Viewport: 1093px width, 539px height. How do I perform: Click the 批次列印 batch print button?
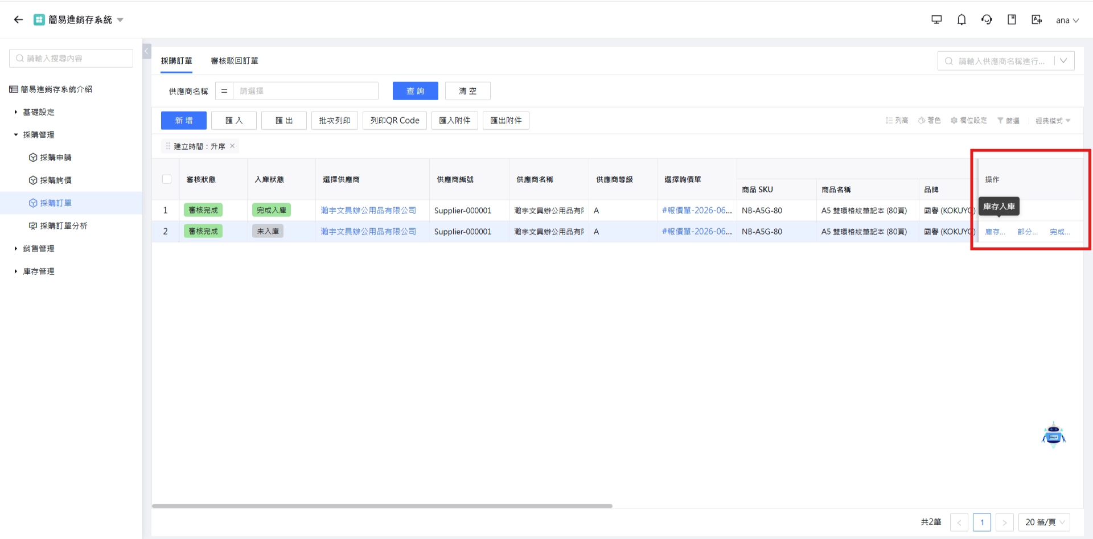(335, 121)
